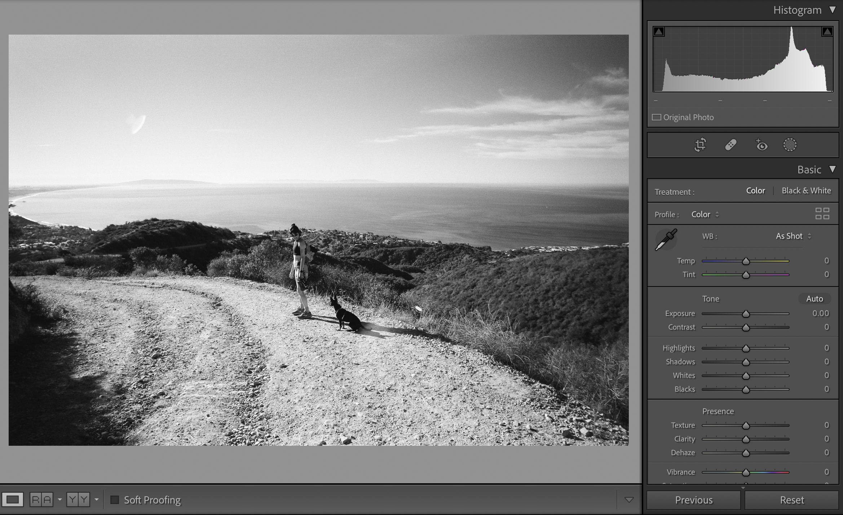
Task: Select the Red Eye Correction tool
Action: 762,145
